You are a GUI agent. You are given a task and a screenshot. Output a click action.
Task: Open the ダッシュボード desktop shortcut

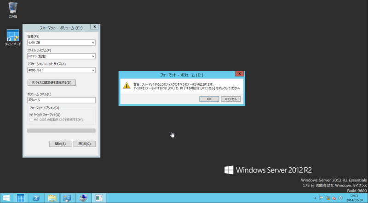13,38
